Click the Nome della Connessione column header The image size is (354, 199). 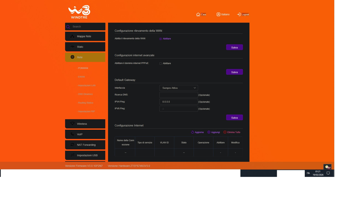click(x=125, y=143)
